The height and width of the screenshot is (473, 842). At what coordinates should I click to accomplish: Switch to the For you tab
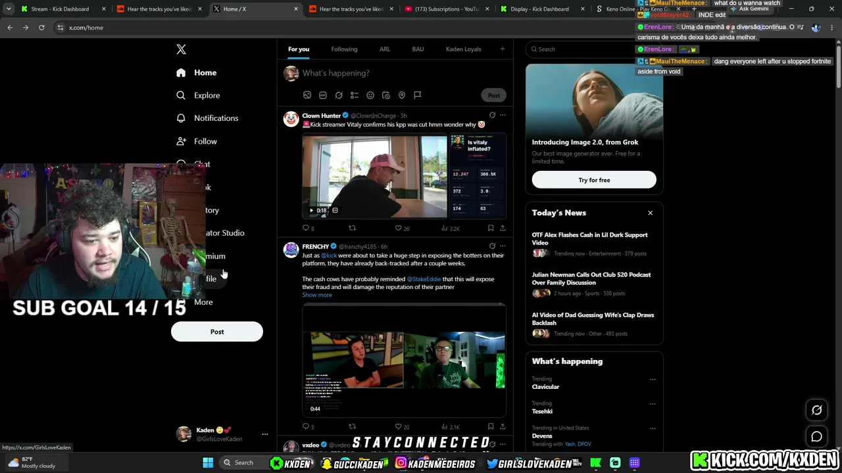coord(299,49)
